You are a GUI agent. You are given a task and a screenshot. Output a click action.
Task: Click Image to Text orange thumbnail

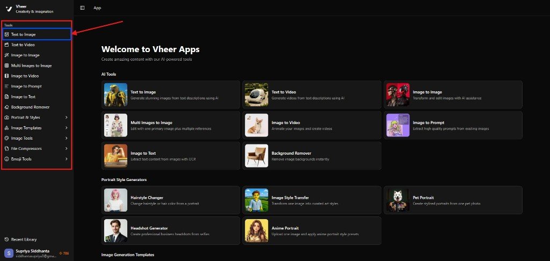116,156
